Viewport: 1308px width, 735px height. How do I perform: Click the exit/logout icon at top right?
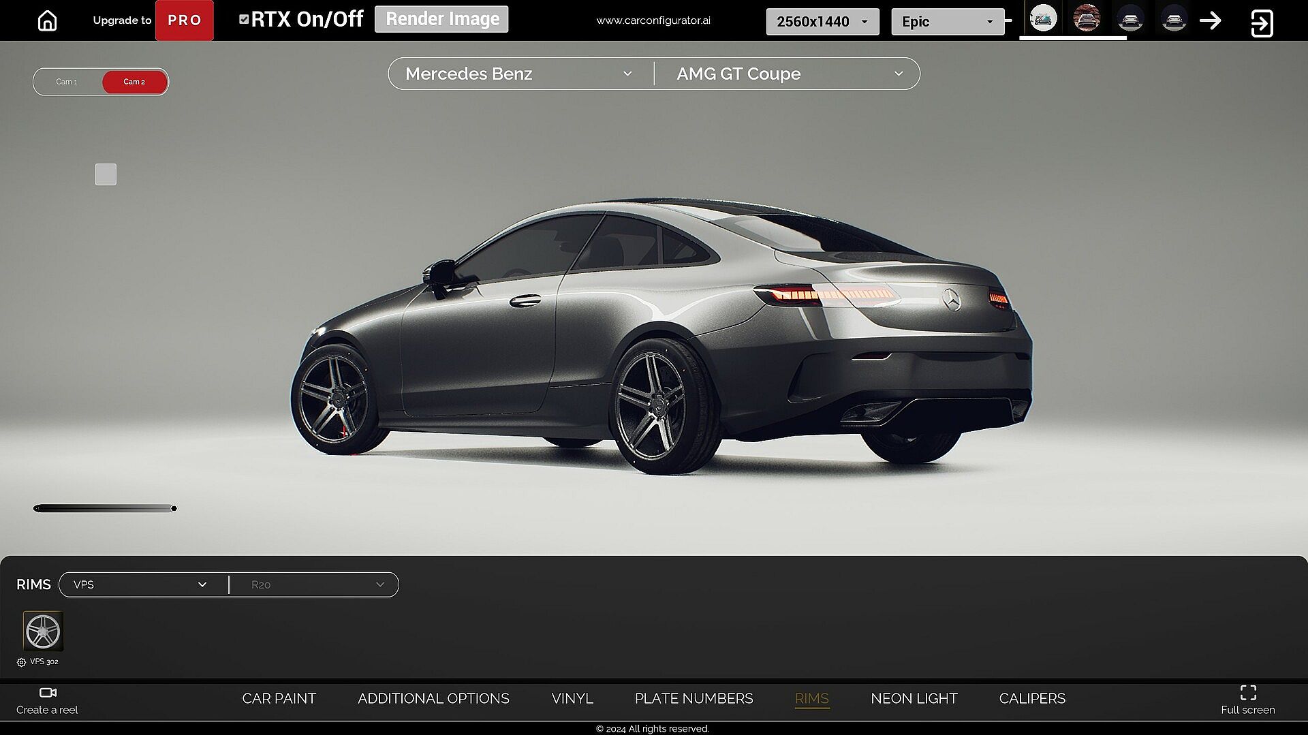pos(1262,23)
